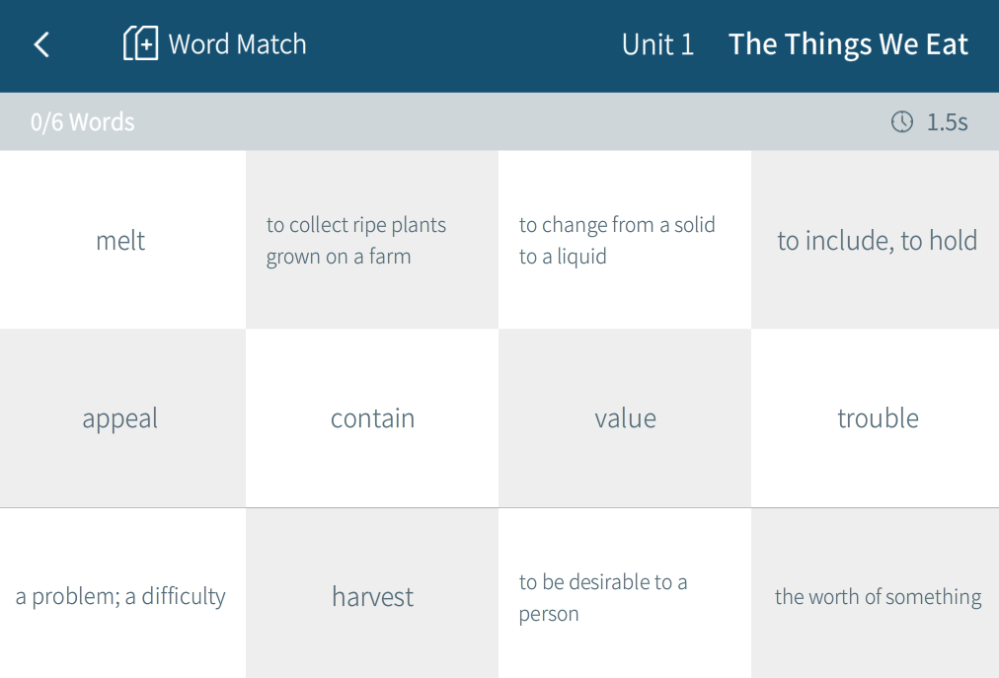Click the timer clock icon

tap(902, 122)
